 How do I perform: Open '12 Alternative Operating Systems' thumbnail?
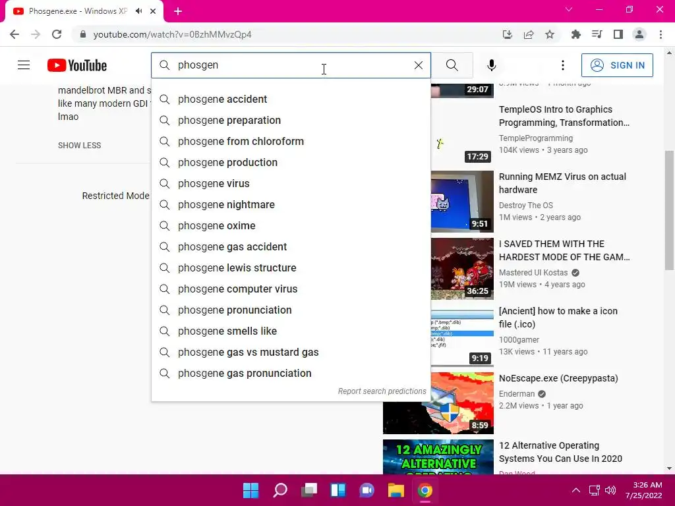tap(438, 457)
